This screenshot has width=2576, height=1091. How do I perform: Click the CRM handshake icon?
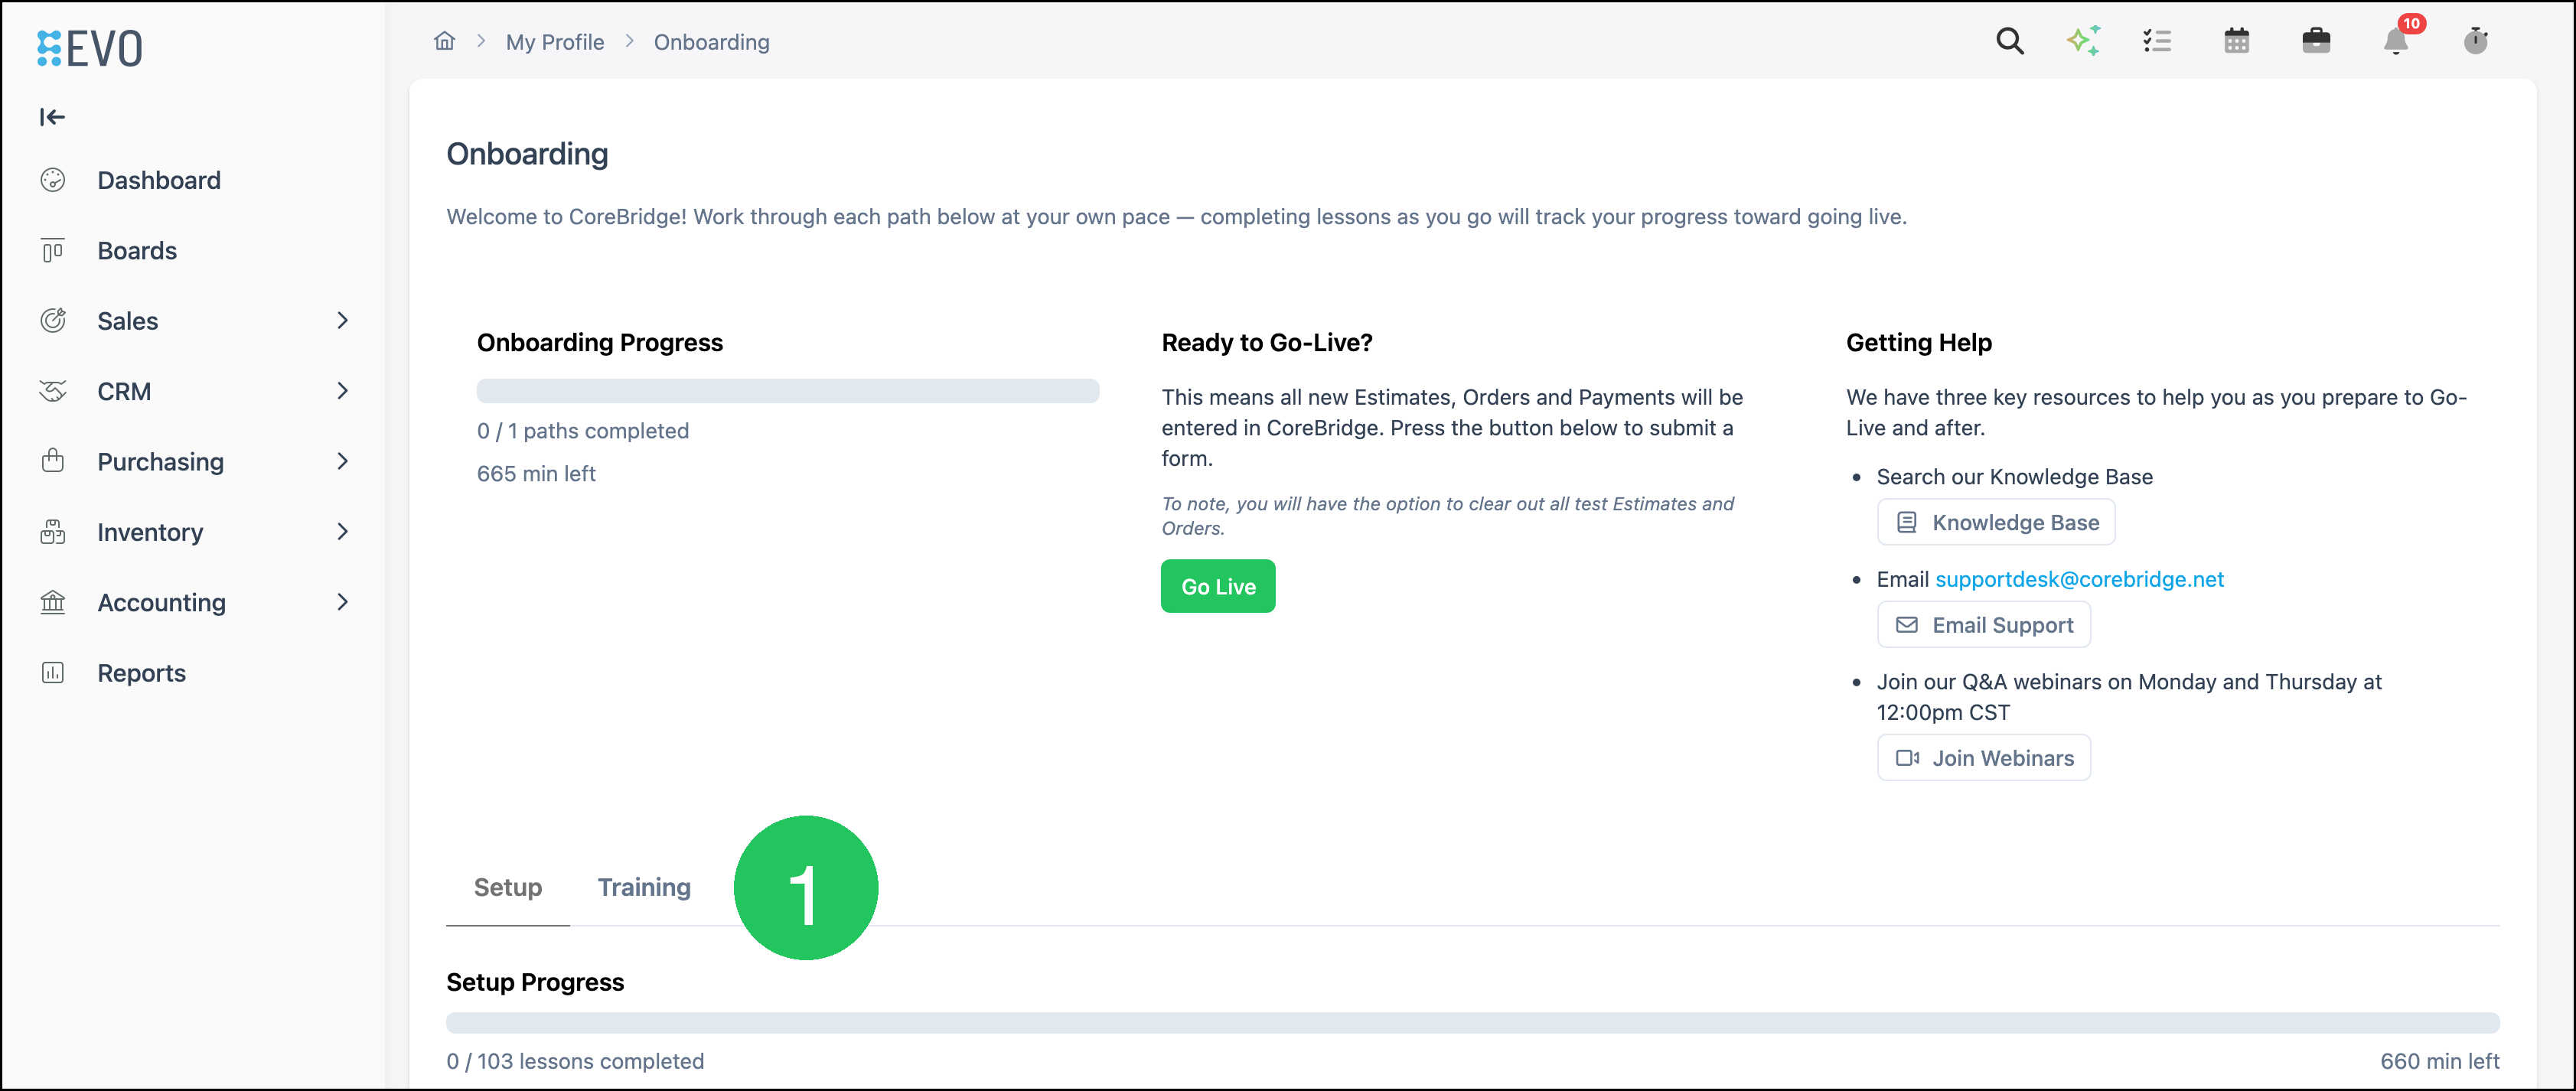(53, 391)
